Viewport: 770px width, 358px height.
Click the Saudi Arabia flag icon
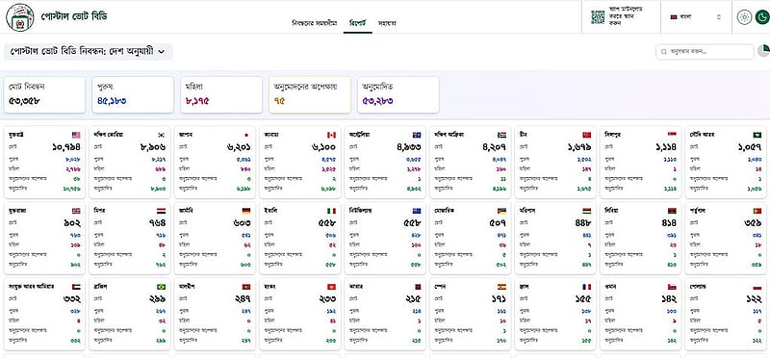(x=757, y=135)
